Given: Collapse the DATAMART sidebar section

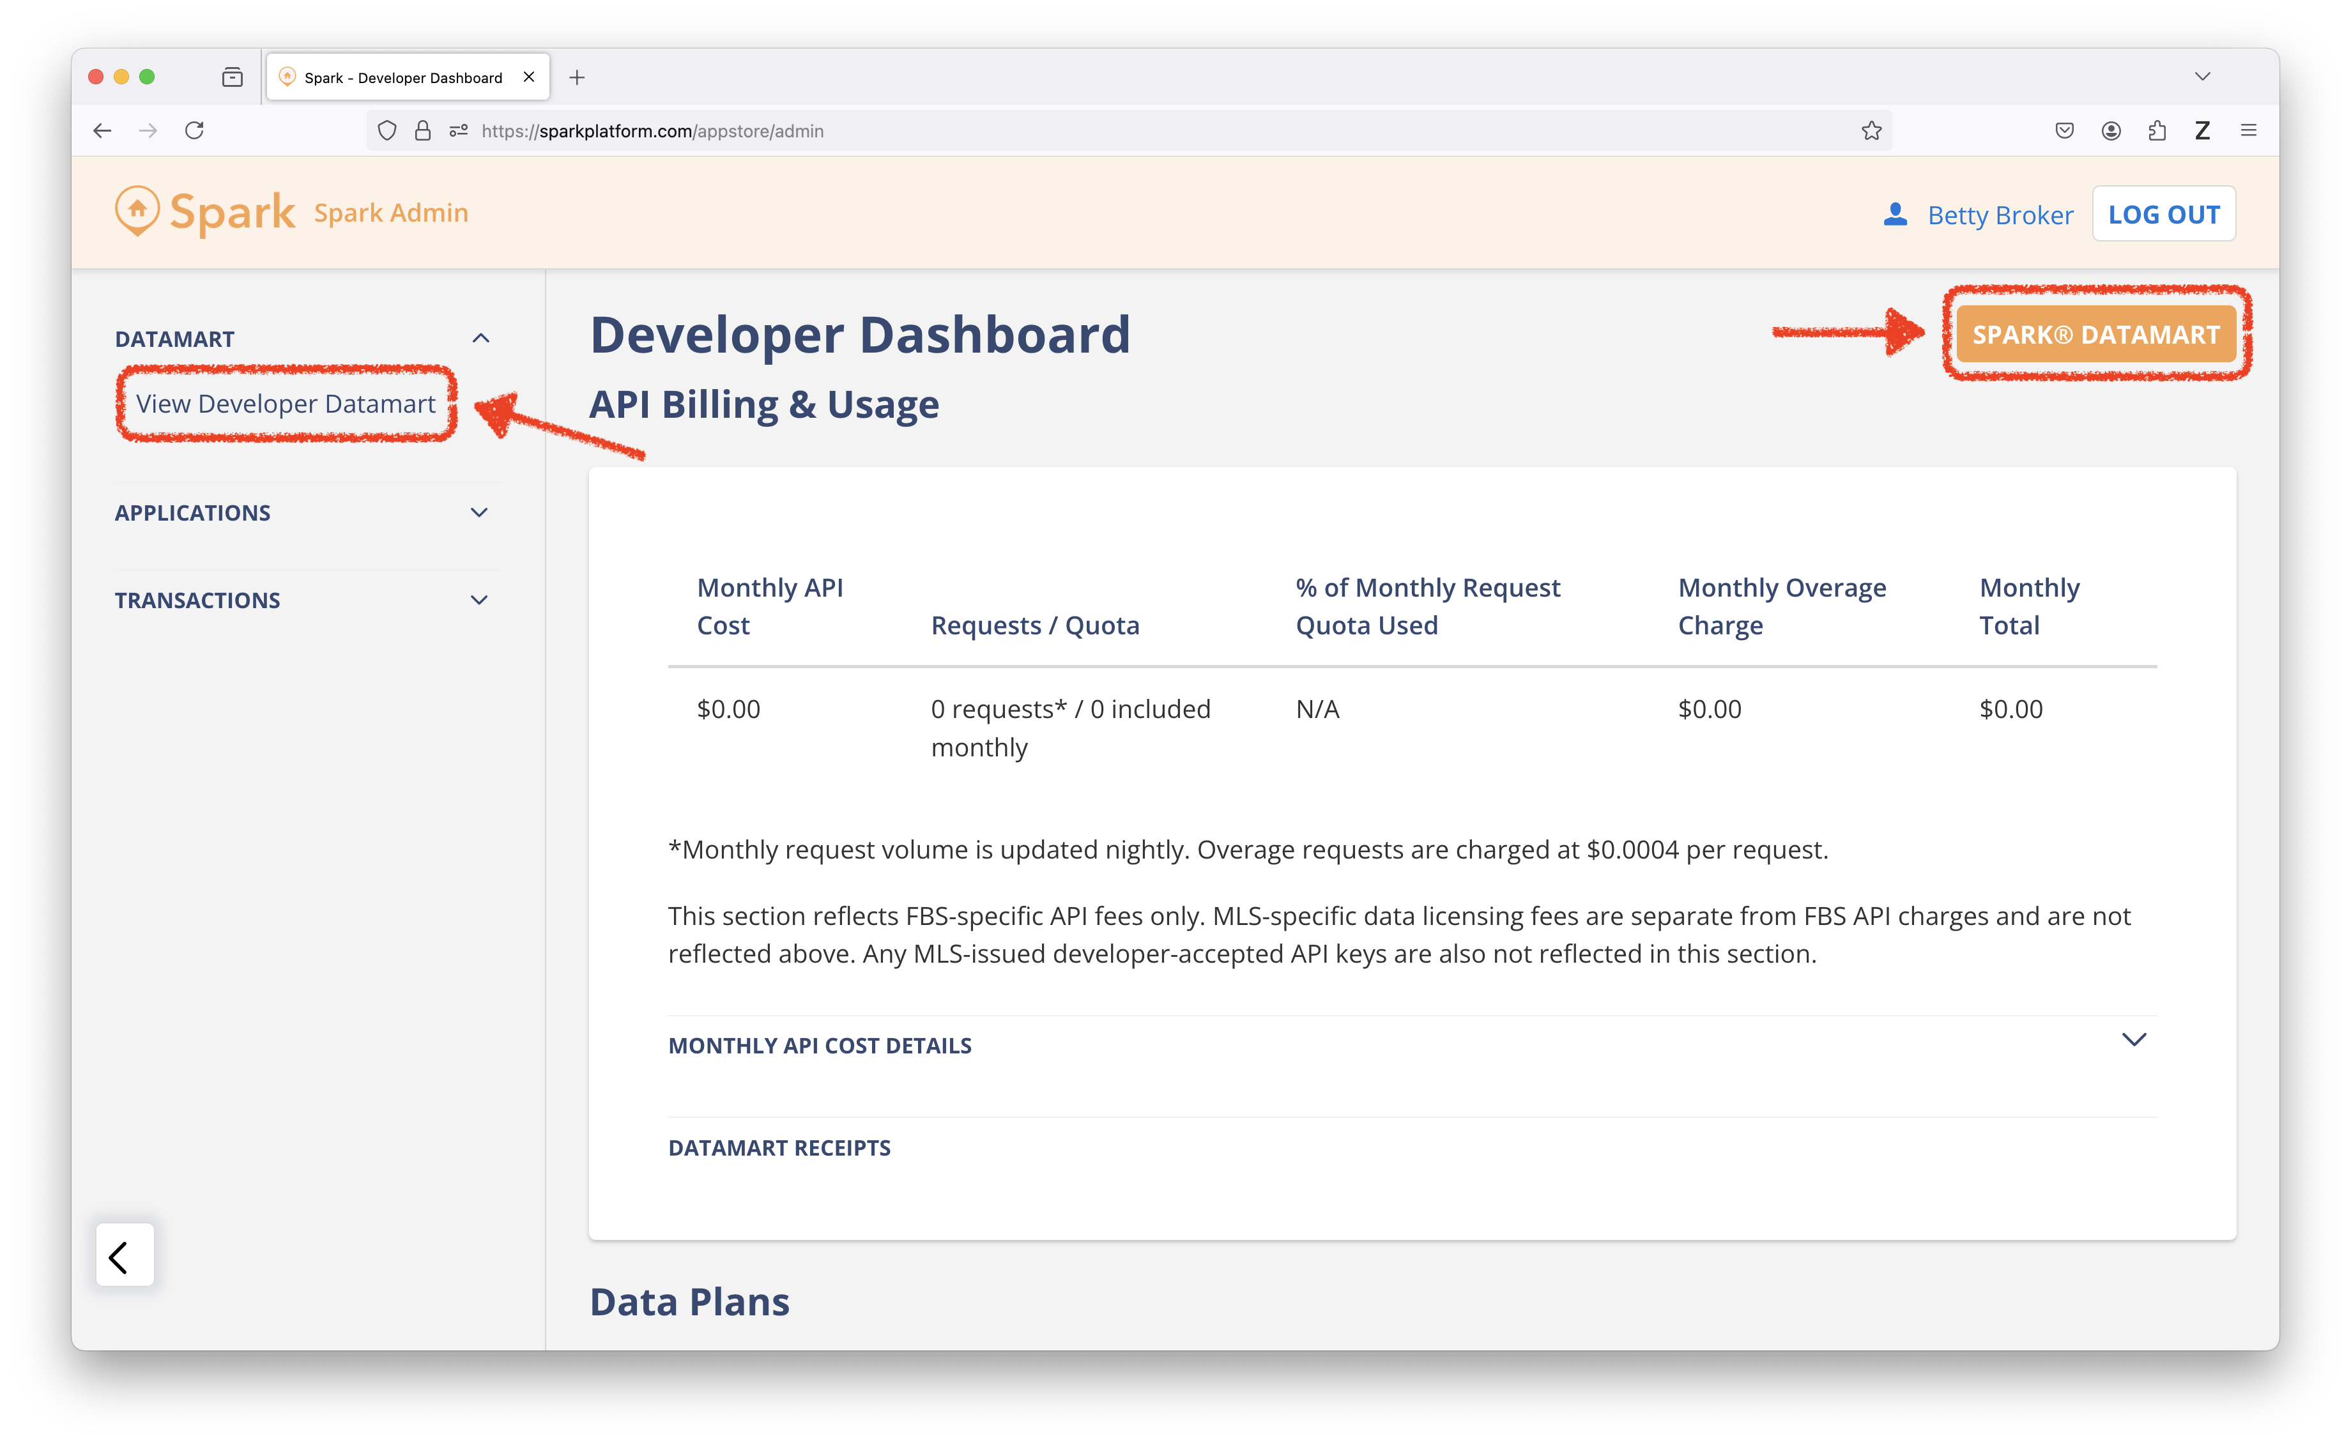Looking at the screenshot, I should [x=480, y=339].
